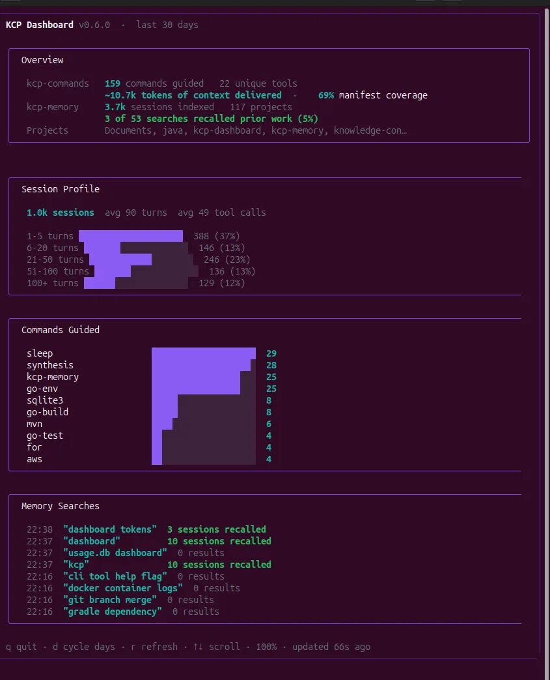Click the "docker container logs" query
The width and height of the screenshot is (550, 680).
click(x=123, y=588)
